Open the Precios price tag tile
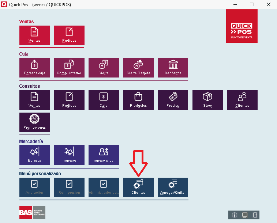The height and width of the screenshot is (223, 277). 173,100
